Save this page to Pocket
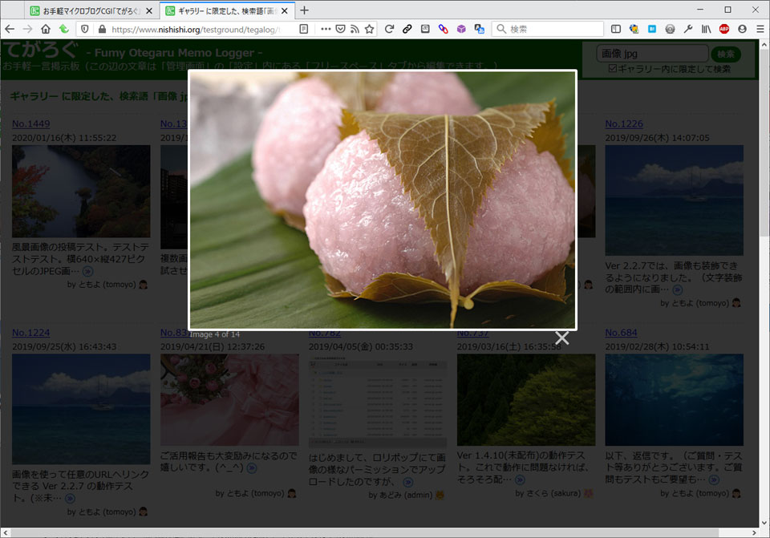Screen dimensions: 770x538 click(340, 29)
